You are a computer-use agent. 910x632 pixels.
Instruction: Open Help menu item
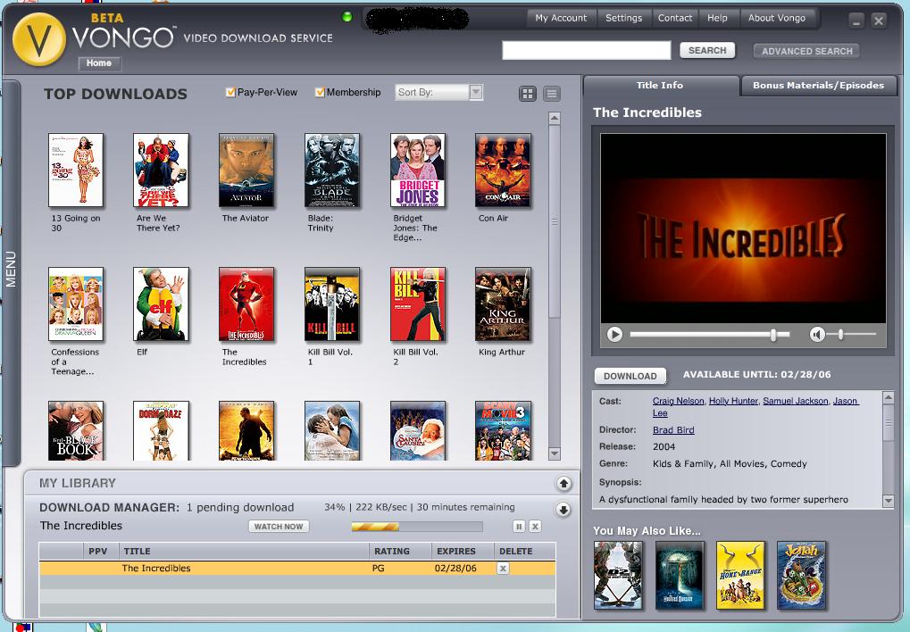click(717, 18)
